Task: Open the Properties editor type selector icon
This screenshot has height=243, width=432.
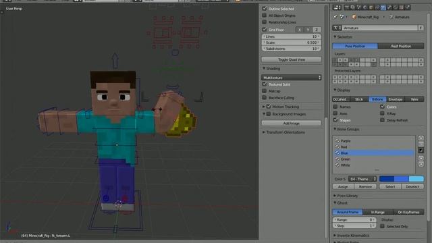Action: (337, 7)
